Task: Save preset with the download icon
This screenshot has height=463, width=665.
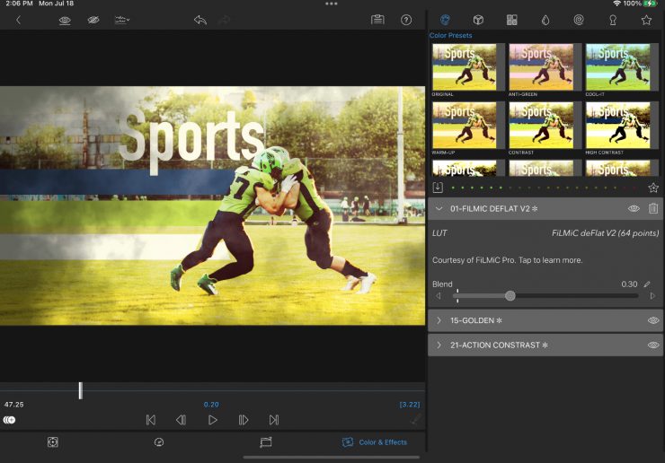Action: [x=439, y=188]
